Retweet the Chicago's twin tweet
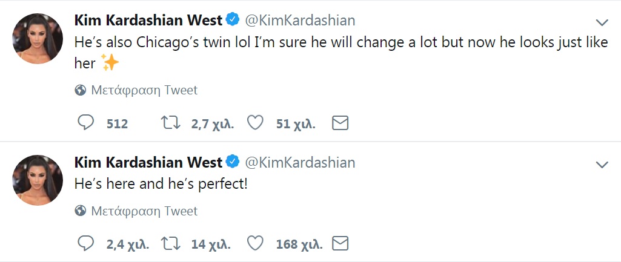The height and width of the screenshot is (262, 621). click(x=170, y=123)
